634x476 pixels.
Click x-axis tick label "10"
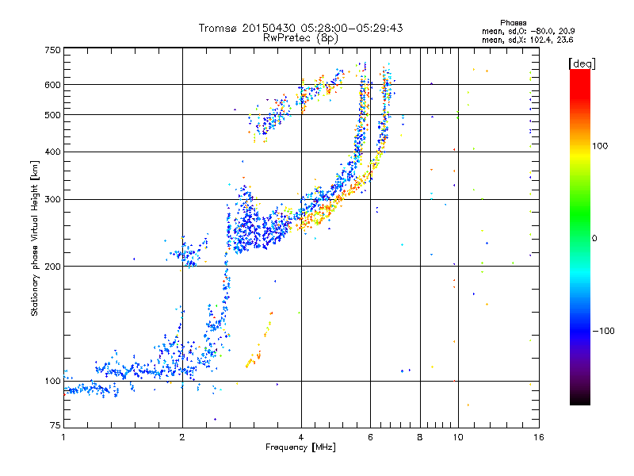(458, 437)
